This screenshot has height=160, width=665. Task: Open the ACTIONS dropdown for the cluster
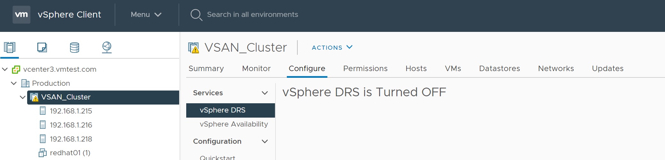point(332,47)
